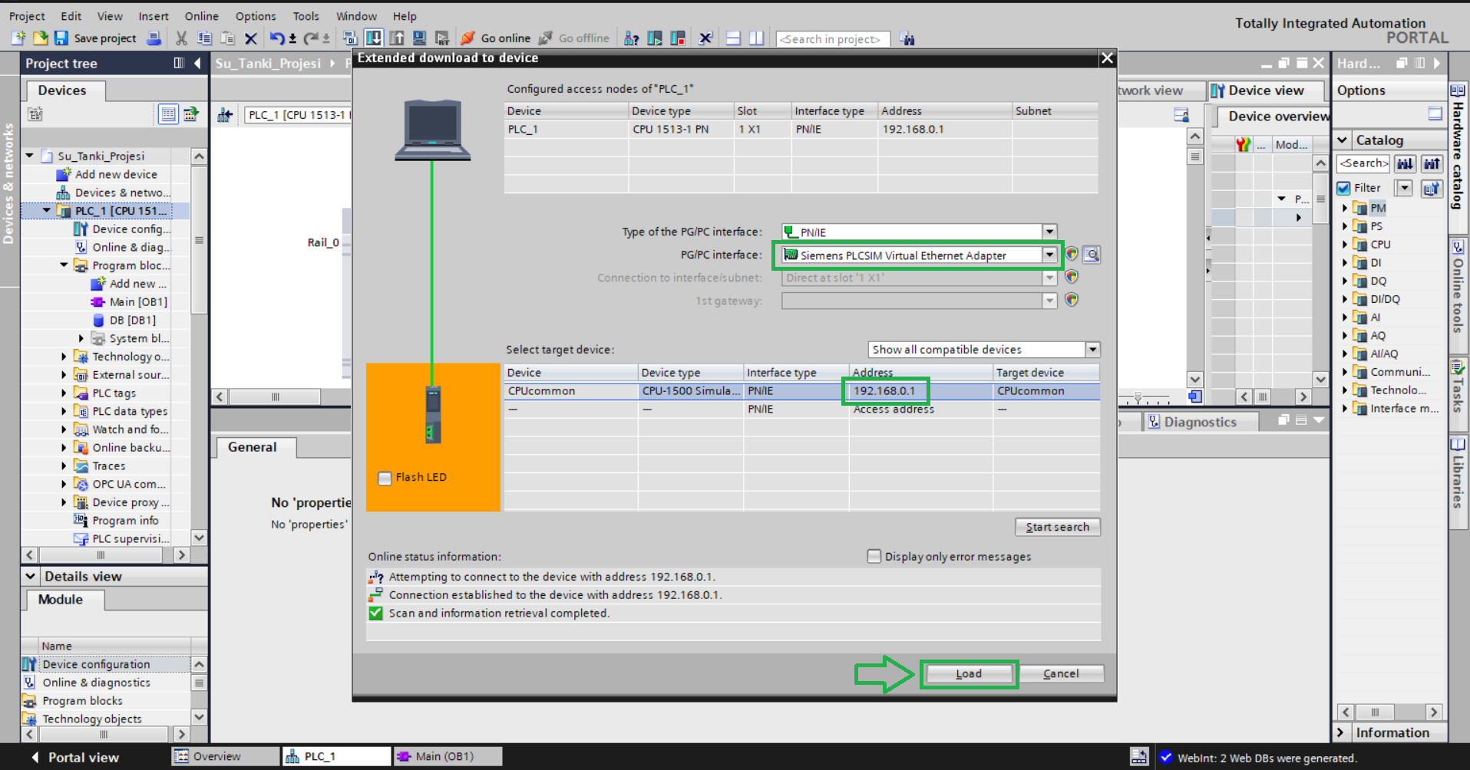Expand the Technology objects tree node
The image size is (1470, 770).
(x=64, y=357)
